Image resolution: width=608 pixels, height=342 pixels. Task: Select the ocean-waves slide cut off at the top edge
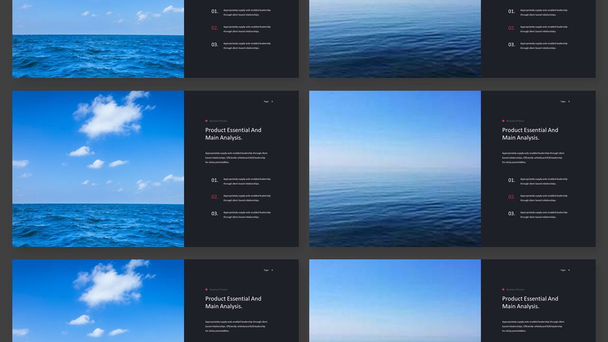[x=155, y=39]
